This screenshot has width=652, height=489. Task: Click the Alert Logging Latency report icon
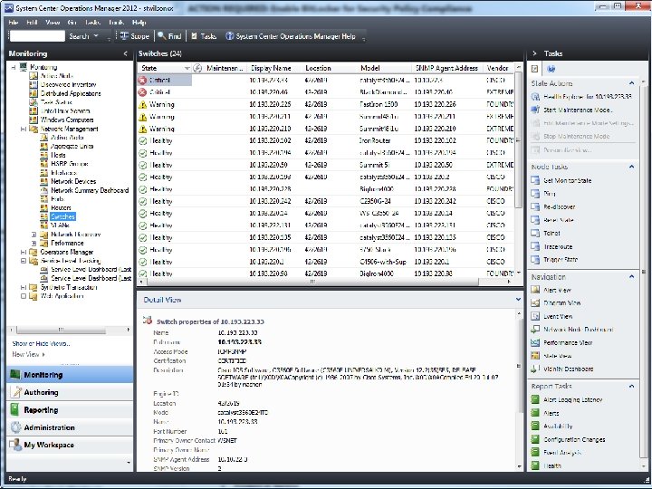pyautogui.click(x=535, y=399)
